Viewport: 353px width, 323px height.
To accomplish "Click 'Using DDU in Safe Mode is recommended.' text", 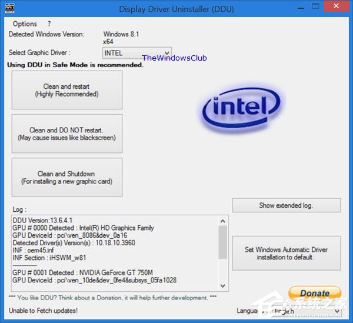I will 75,65.
